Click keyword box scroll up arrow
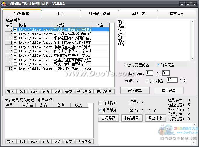This screenshot has width=199, height=147. point(192,22)
